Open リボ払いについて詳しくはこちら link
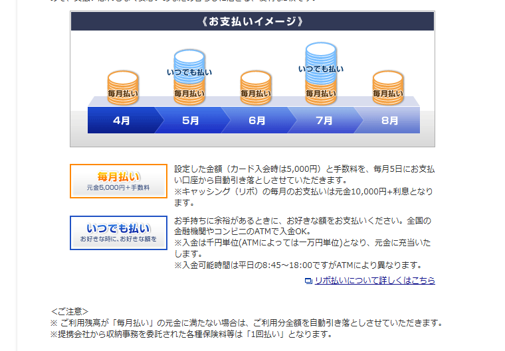Image resolution: width=505 pixels, height=351 pixels. [375, 281]
